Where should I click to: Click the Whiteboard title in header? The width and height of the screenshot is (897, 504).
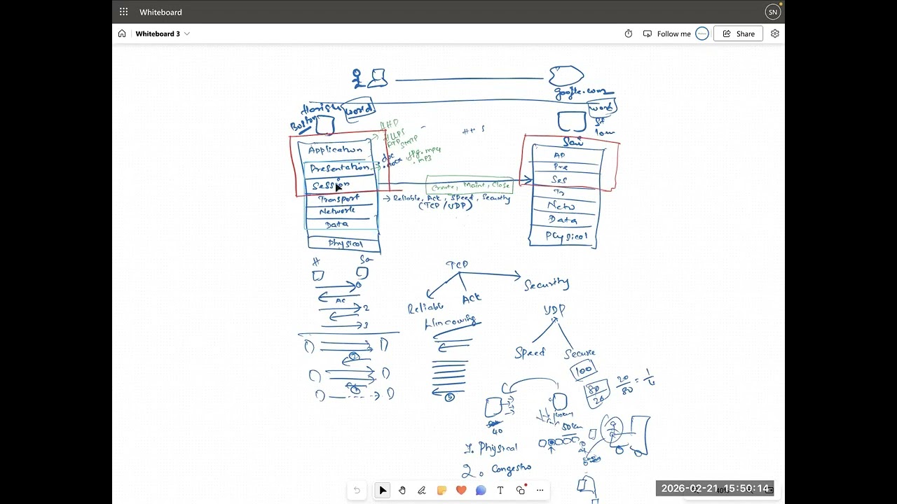(160, 12)
